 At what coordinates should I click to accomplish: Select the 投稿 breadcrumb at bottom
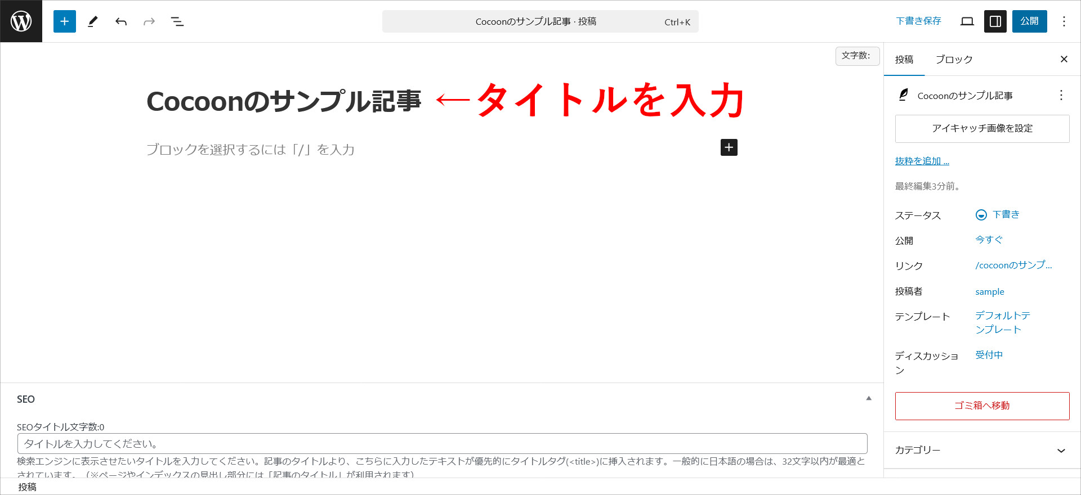27,487
